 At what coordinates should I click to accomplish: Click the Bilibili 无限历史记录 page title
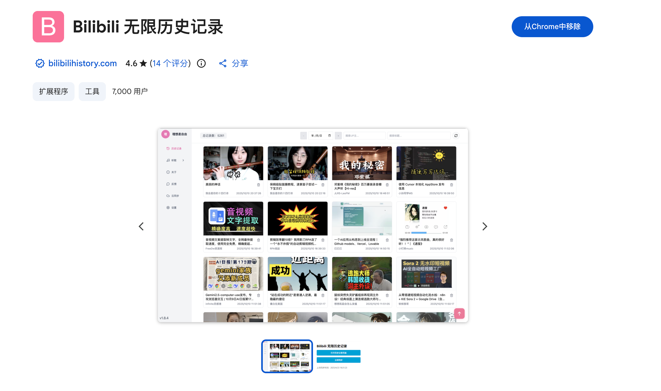[148, 27]
